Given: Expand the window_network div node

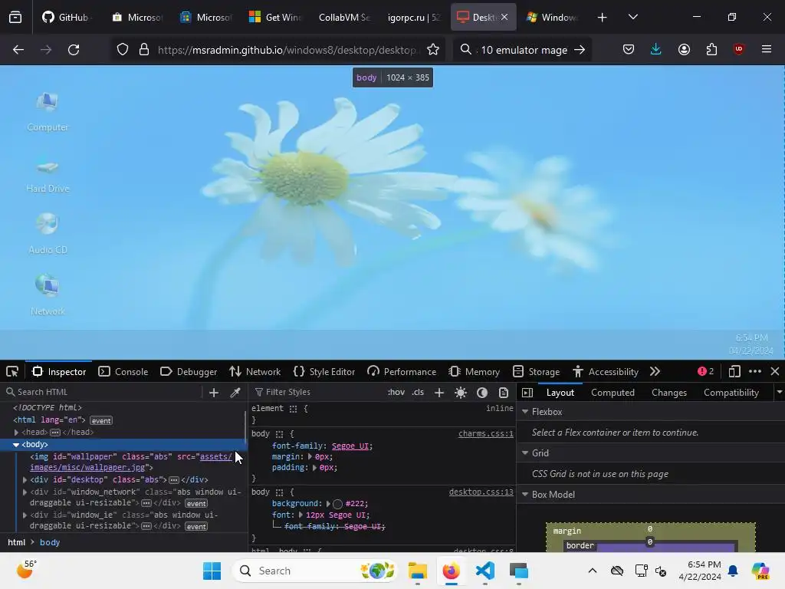Looking at the screenshot, I should pyautogui.click(x=25, y=492).
